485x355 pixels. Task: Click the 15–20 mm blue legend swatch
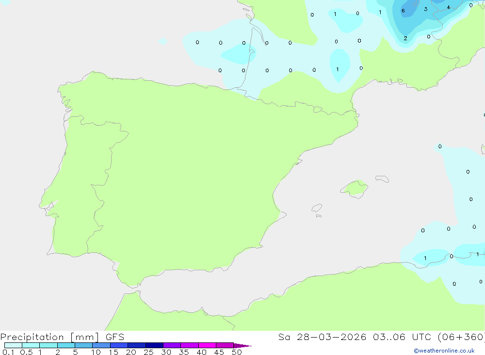click(119, 345)
